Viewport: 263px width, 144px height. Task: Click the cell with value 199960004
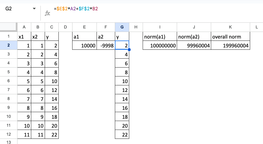230,45
